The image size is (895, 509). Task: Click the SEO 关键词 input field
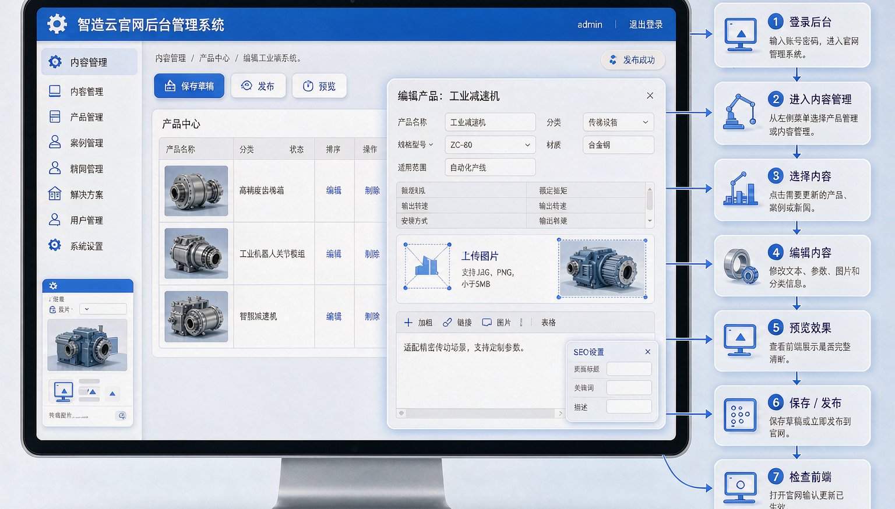click(629, 387)
